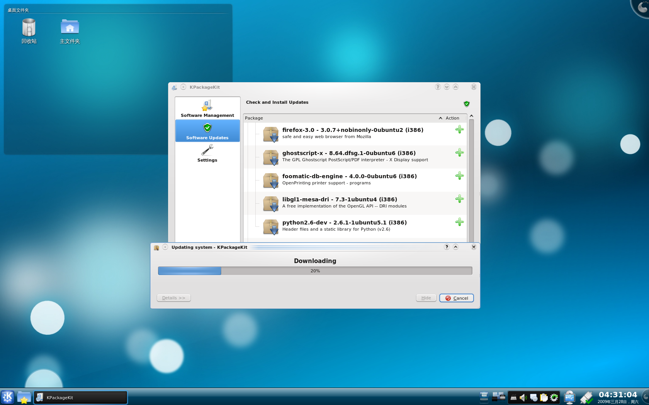Open KPackageKit window menu icon in titlebar
This screenshot has height=405, width=649.
click(175, 88)
